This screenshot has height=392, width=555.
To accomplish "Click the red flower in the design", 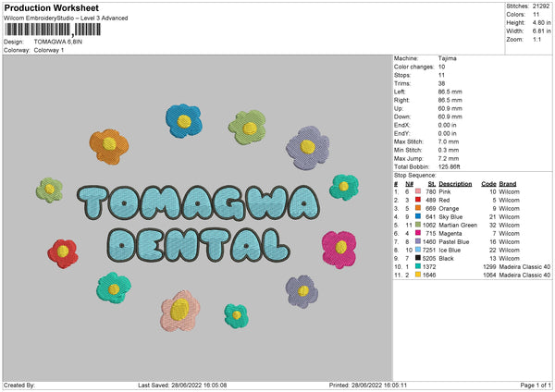I will coord(63,253).
